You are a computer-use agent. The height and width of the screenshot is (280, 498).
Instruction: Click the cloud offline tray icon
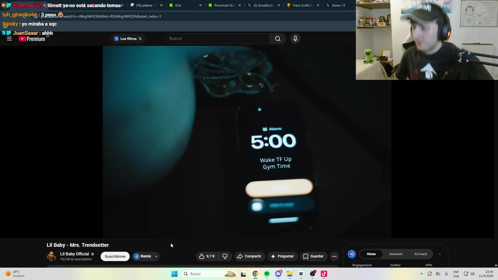coord(438,274)
